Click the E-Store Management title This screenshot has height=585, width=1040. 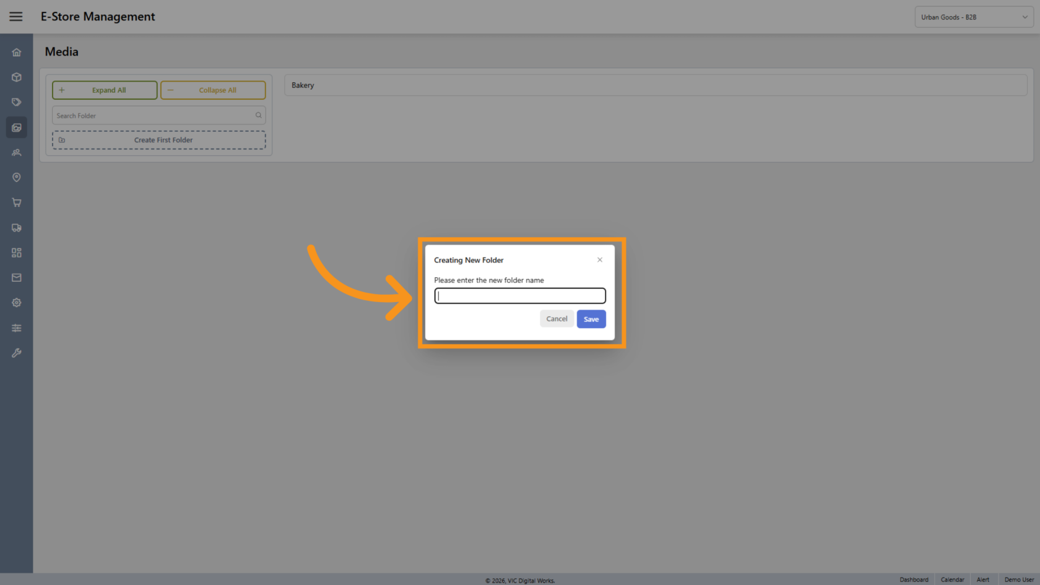click(98, 17)
